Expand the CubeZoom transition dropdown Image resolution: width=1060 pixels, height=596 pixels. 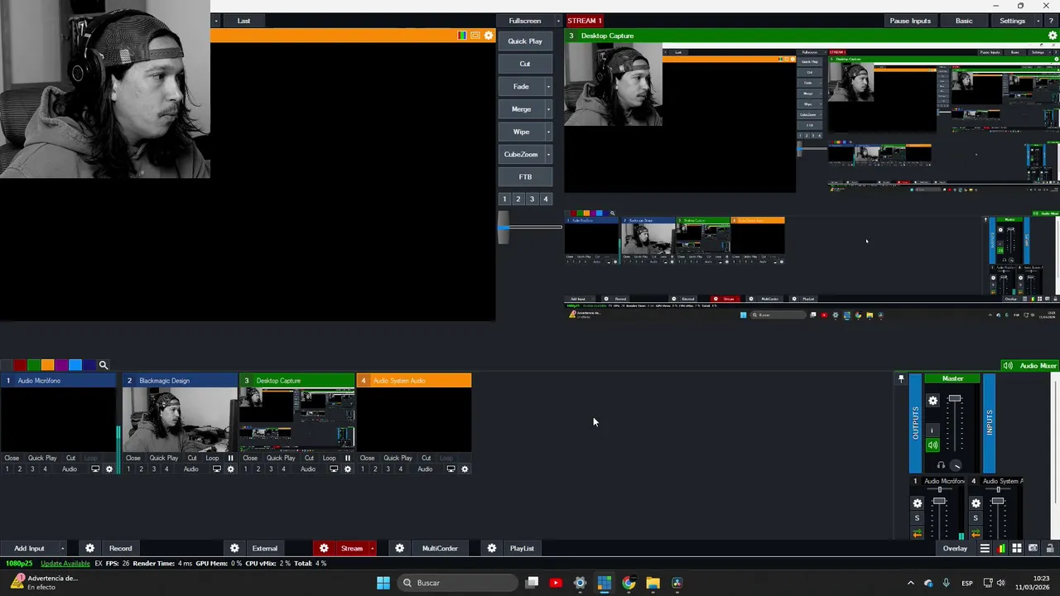tap(548, 154)
